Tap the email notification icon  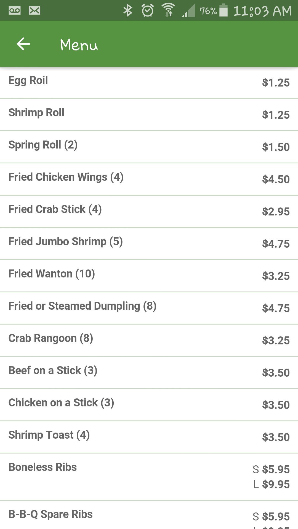pyautogui.click(x=34, y=11)
